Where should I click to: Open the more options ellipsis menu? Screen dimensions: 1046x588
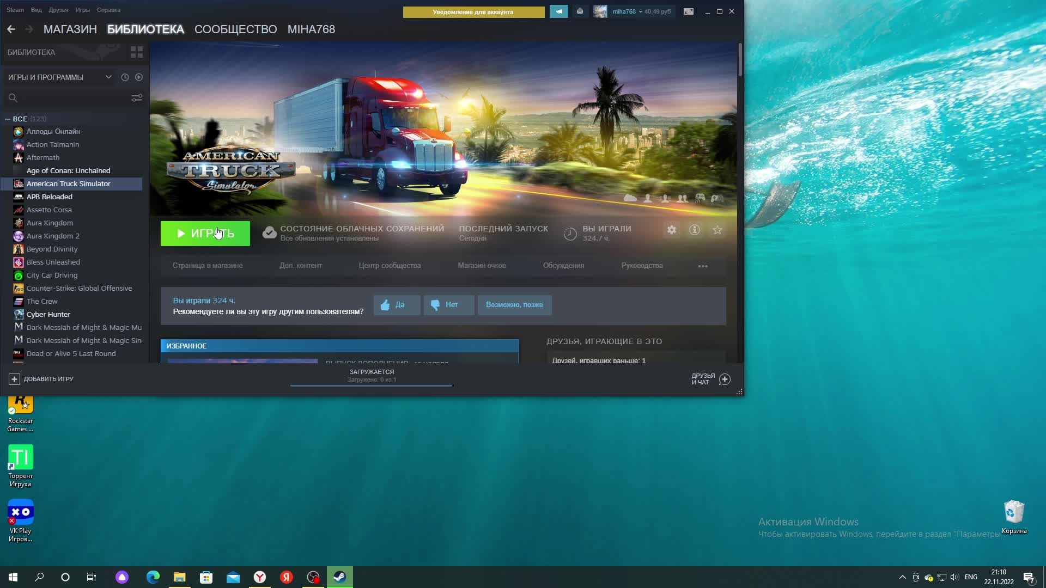pyautogui.click(x=703, y=266)
